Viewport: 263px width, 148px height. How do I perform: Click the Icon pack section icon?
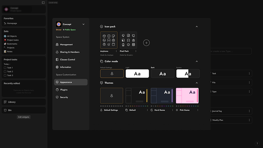coord(101,27)
